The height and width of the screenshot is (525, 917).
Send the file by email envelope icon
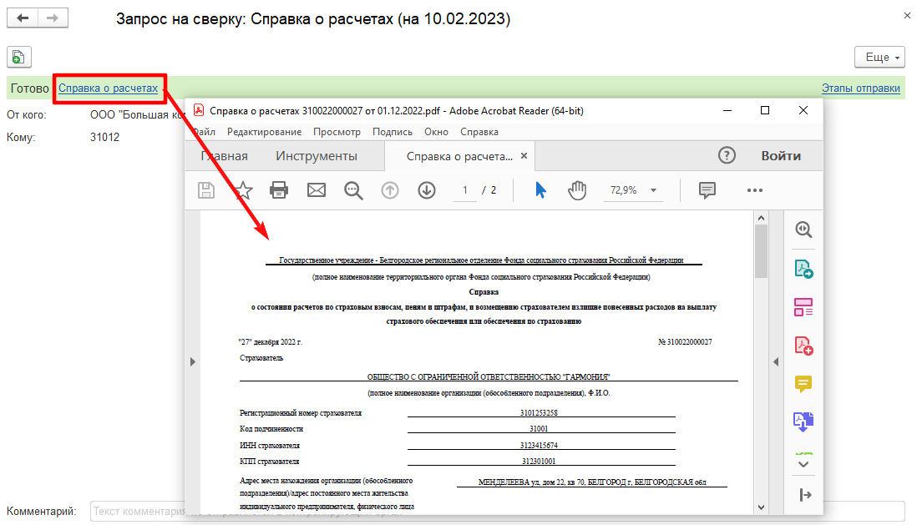click(x=317, y=190)
